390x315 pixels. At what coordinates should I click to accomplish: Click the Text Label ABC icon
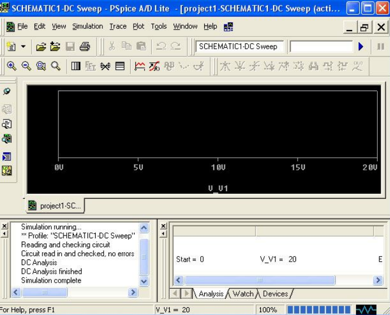tap(169, 66)
